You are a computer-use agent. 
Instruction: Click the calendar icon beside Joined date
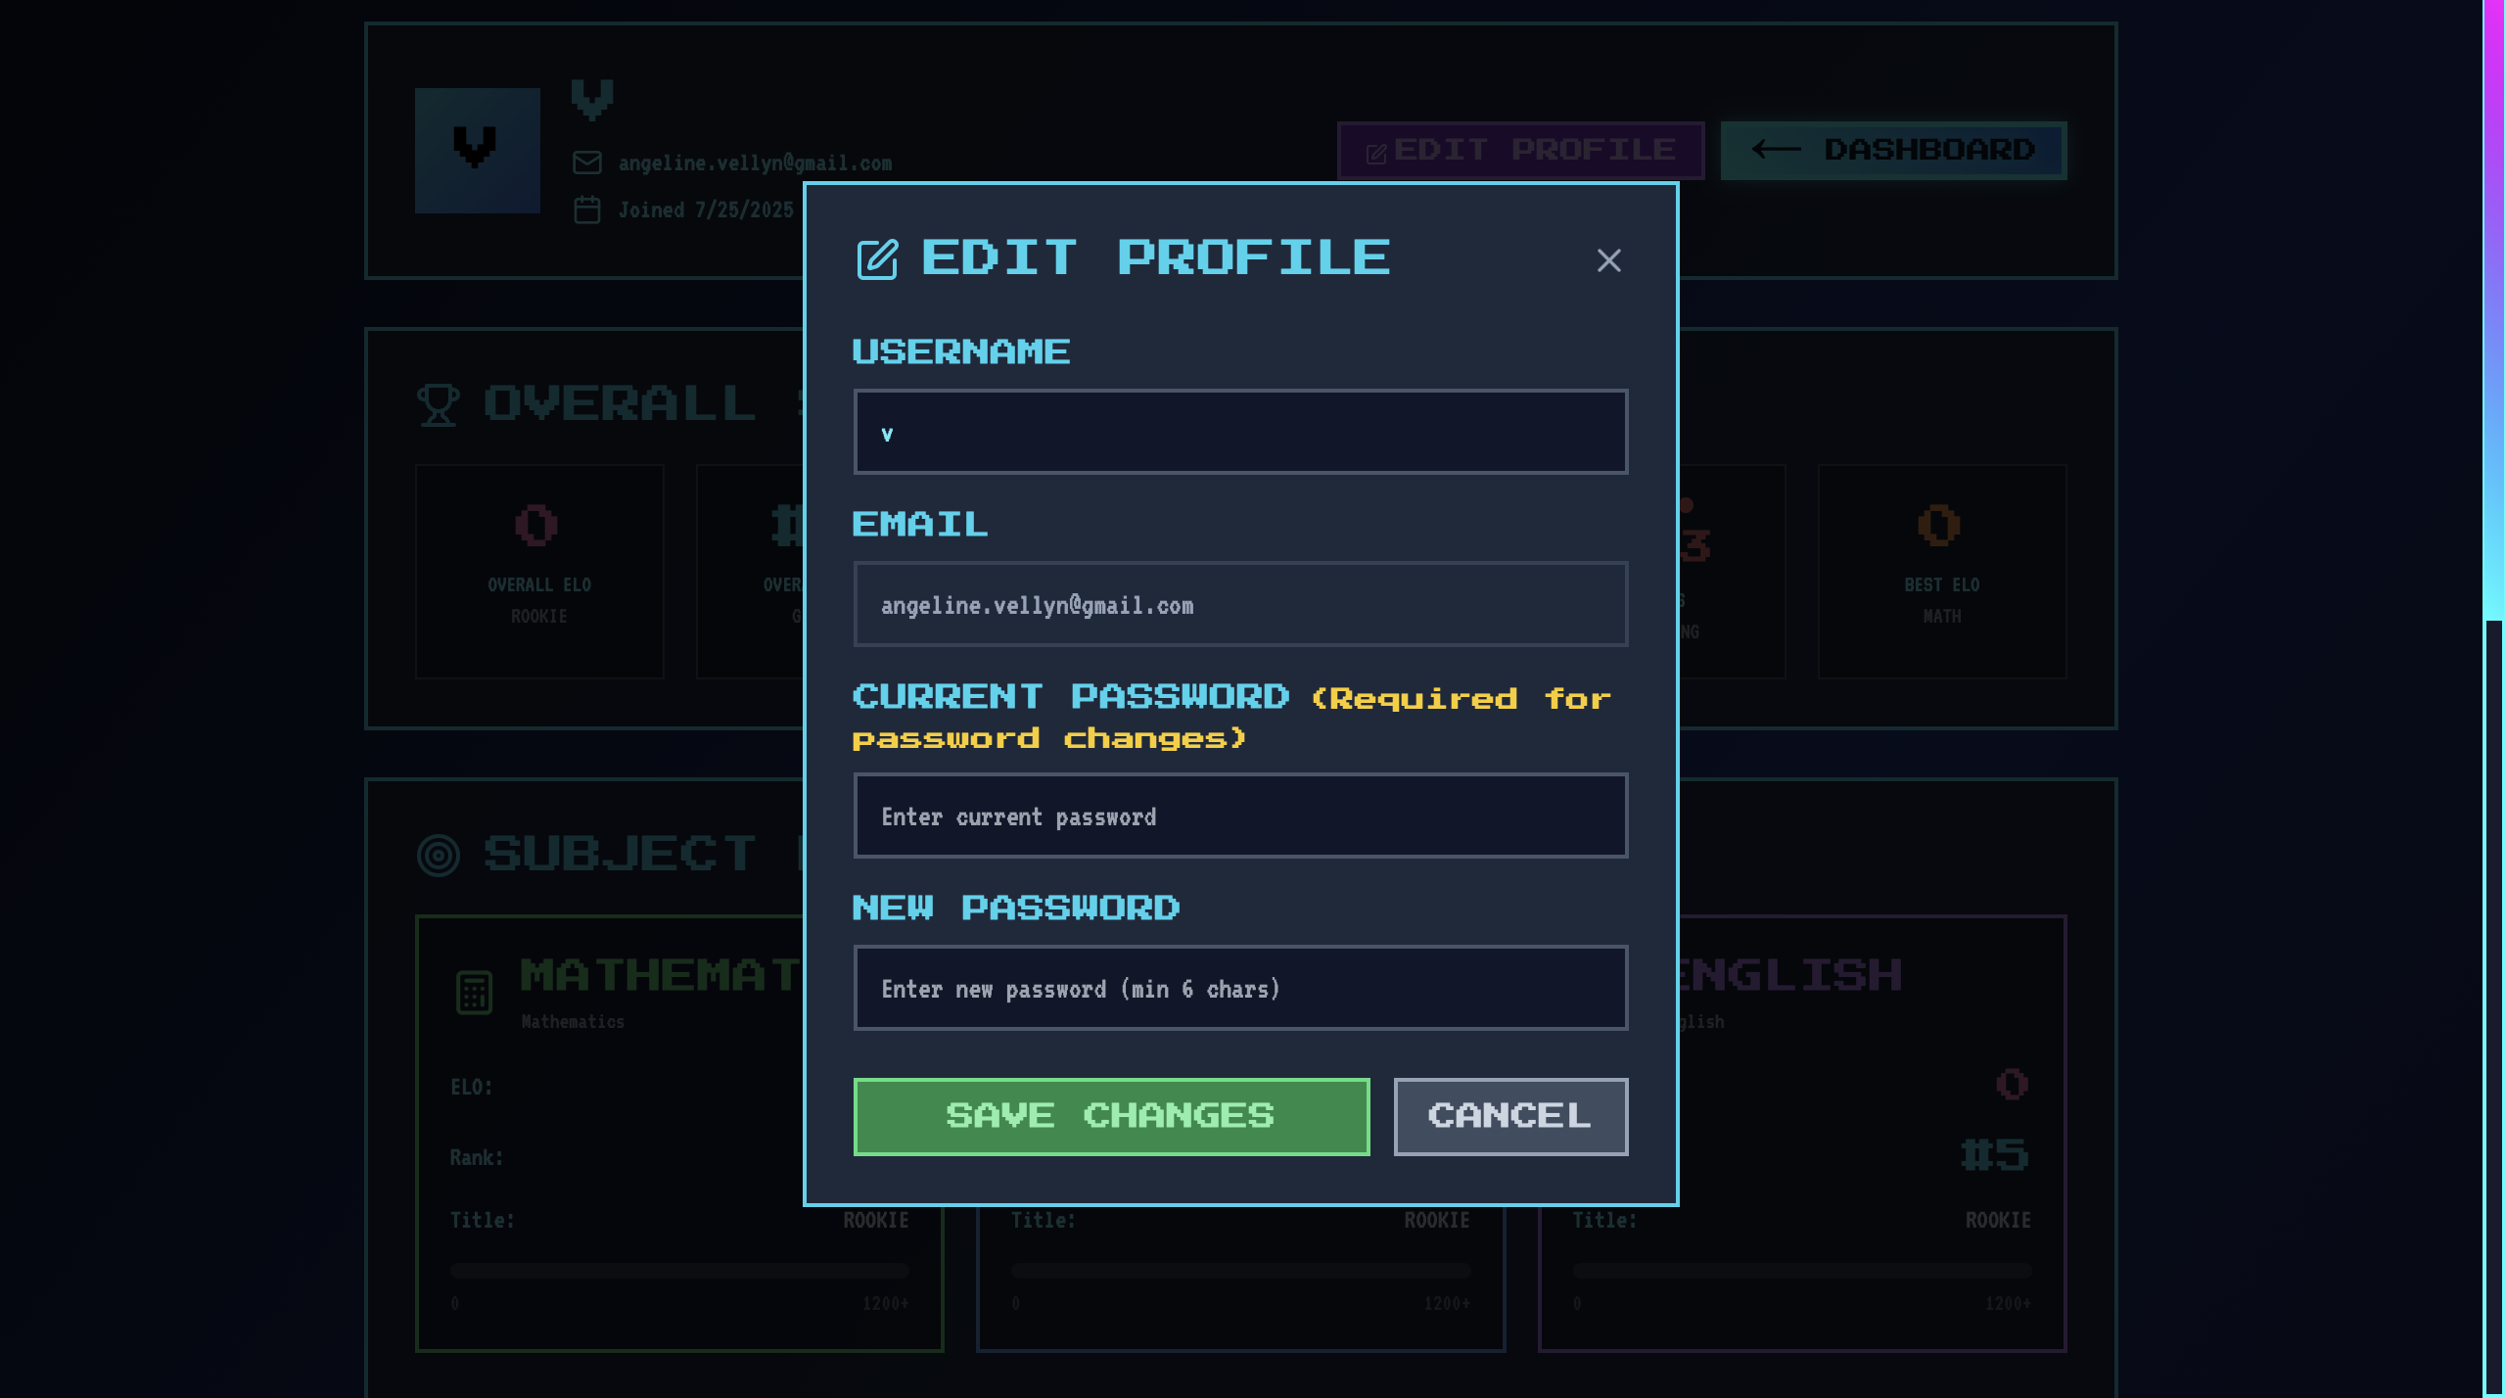(x=587, y=210)
